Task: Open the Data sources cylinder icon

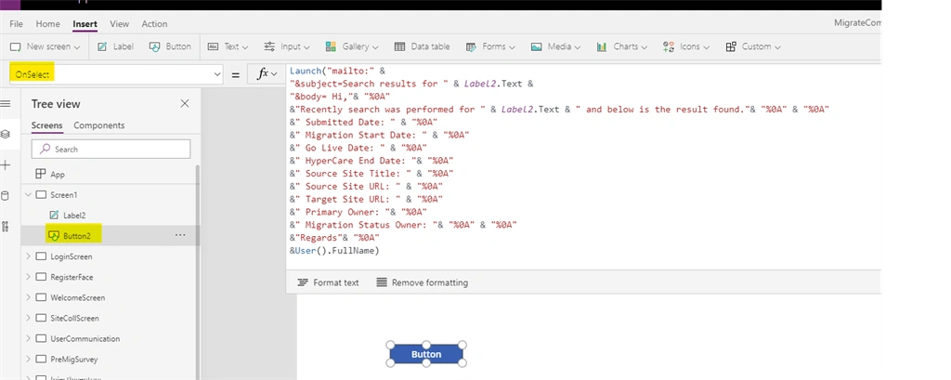Action: [6, 195]
